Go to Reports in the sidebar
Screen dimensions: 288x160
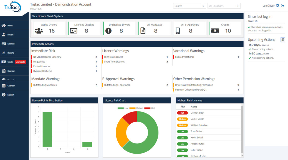pyautogui.click(x=11, y=53)
